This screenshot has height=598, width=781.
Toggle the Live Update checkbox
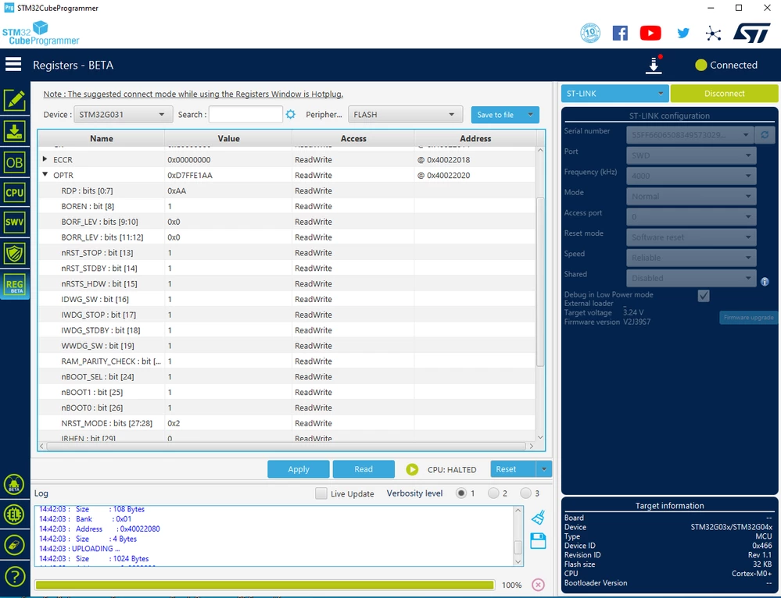pos(321,493)
